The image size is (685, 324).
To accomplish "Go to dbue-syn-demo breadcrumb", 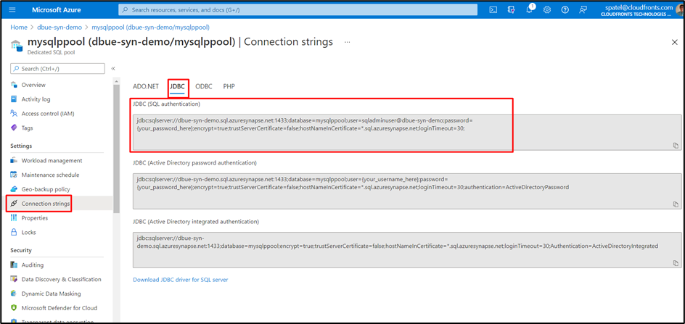I will pos(60,27).
